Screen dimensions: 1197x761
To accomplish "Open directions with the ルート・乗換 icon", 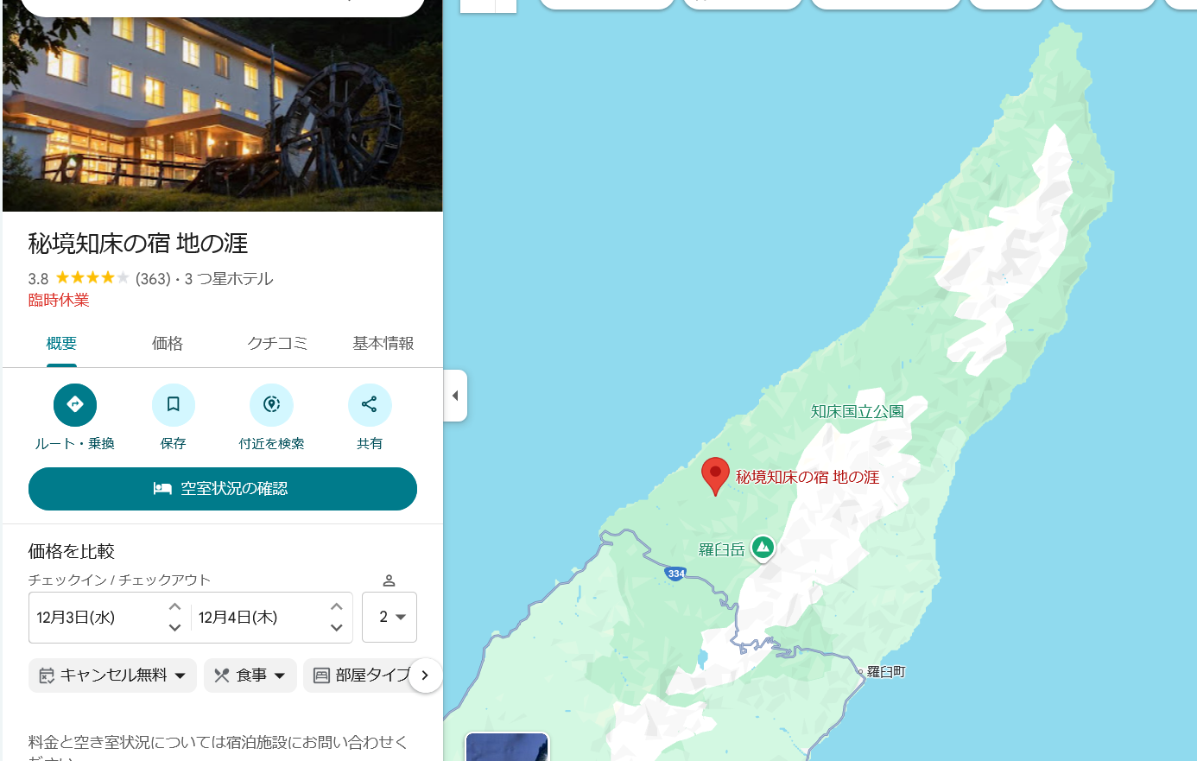I will click(x=75, y=405).
